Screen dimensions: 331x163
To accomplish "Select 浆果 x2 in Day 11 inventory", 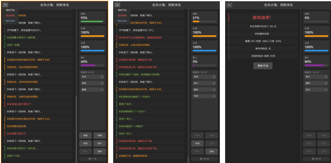I will click(x=92, y=83).
